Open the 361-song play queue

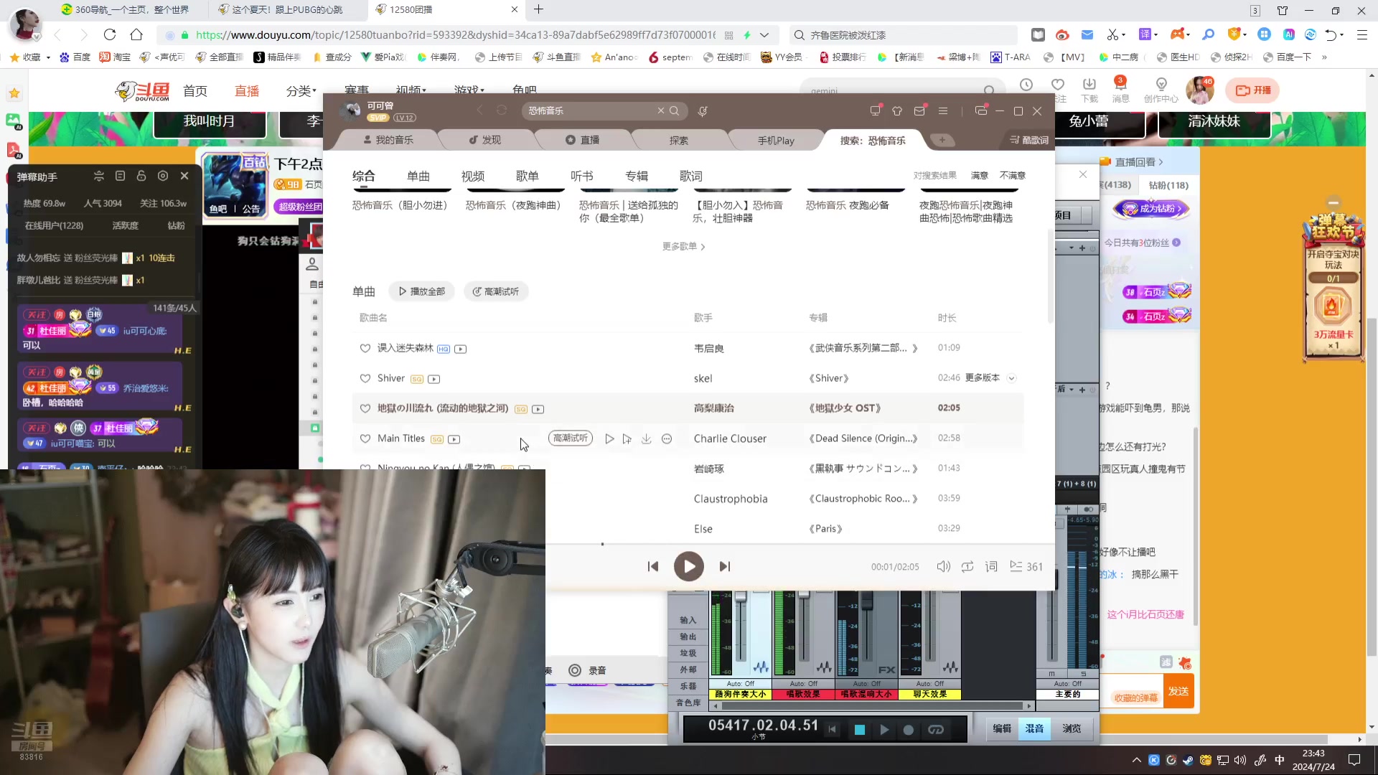click(x=1026, y=567)
